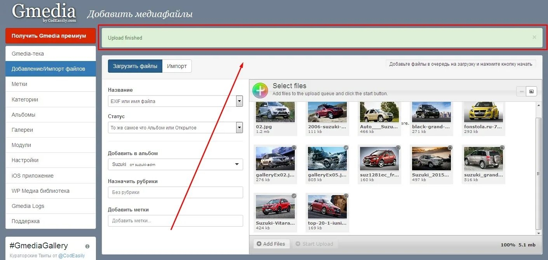This screenshot has height=260, width=548.
Task: Open Gmedia Logs in sidebar
Action: (x=51, y=206)
